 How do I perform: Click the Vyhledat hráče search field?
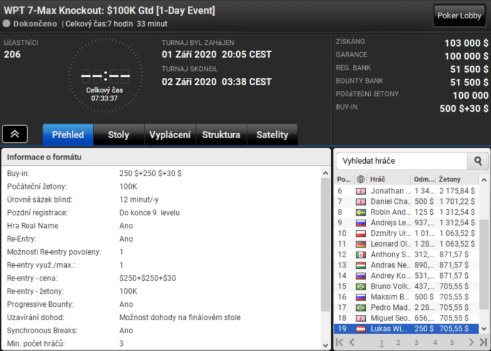pos(402,161)
